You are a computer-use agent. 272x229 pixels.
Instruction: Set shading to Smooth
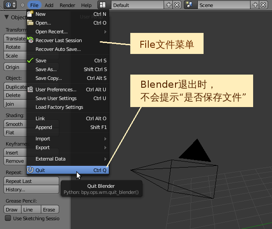click(15, 124)
